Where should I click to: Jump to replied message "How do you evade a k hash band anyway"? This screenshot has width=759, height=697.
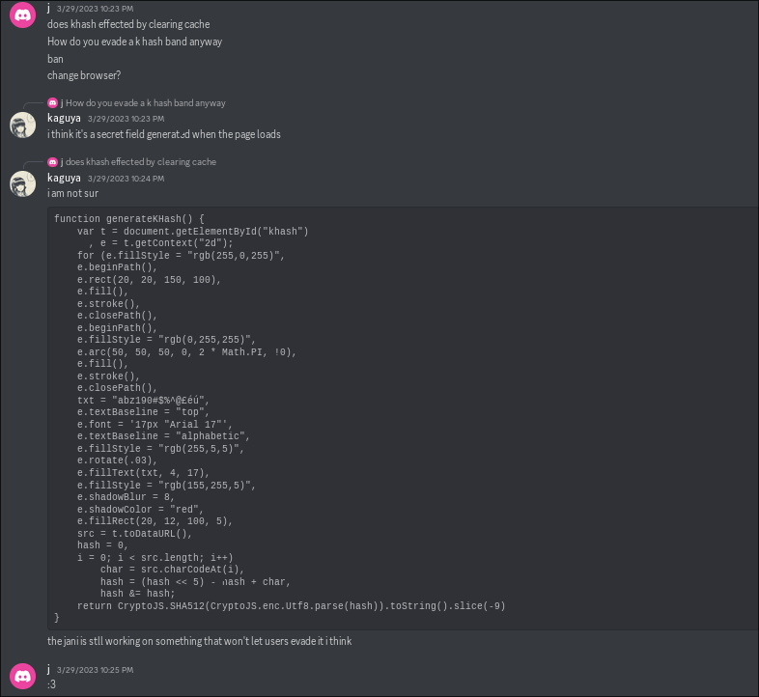(x=145, y=103)
